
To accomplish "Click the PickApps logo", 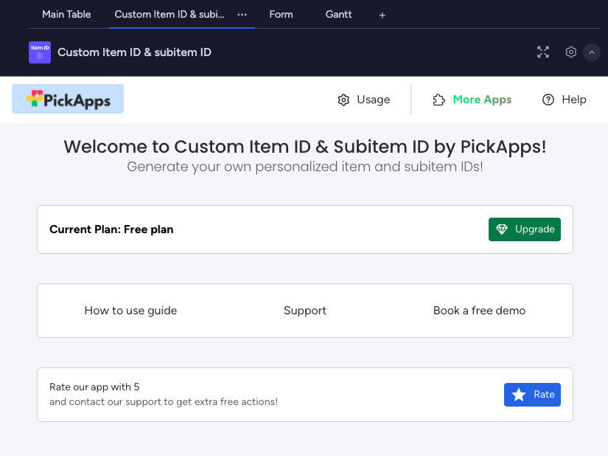I will pyautogui.click(x=68, y=99).
